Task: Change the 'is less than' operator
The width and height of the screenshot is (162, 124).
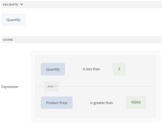Action: click(x=91, y=69)
